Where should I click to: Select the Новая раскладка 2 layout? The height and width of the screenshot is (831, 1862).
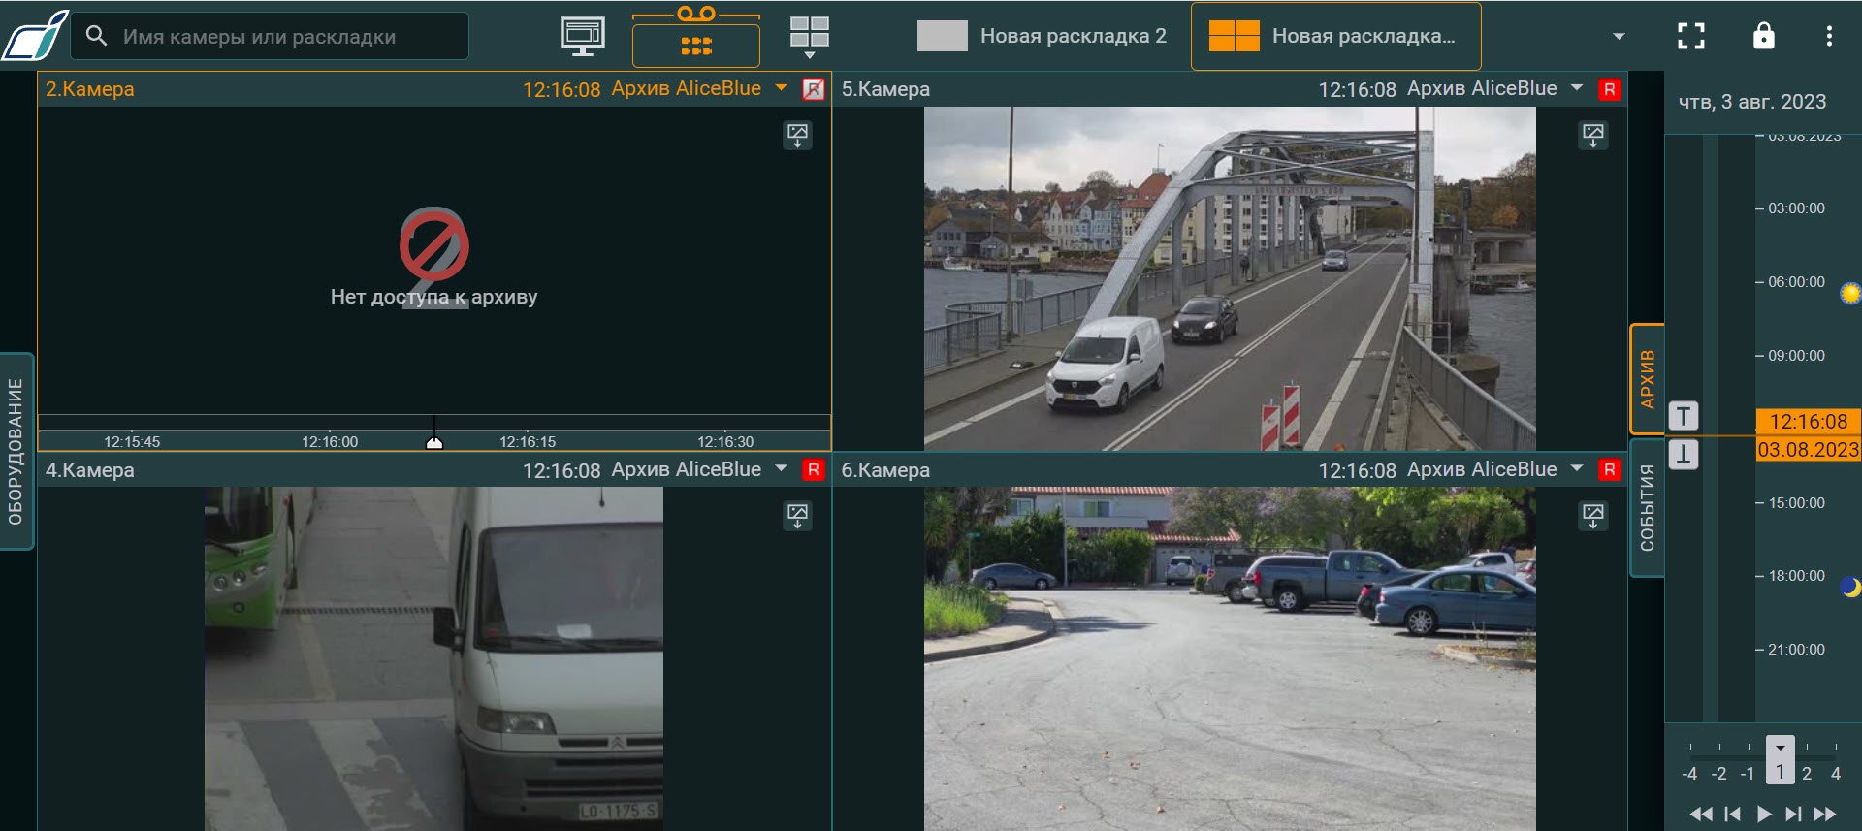pos(1043,36)
